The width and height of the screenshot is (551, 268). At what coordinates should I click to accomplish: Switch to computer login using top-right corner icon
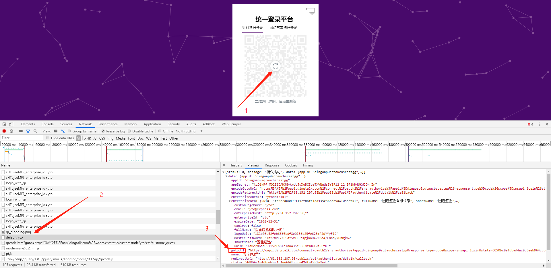[311, 11]
